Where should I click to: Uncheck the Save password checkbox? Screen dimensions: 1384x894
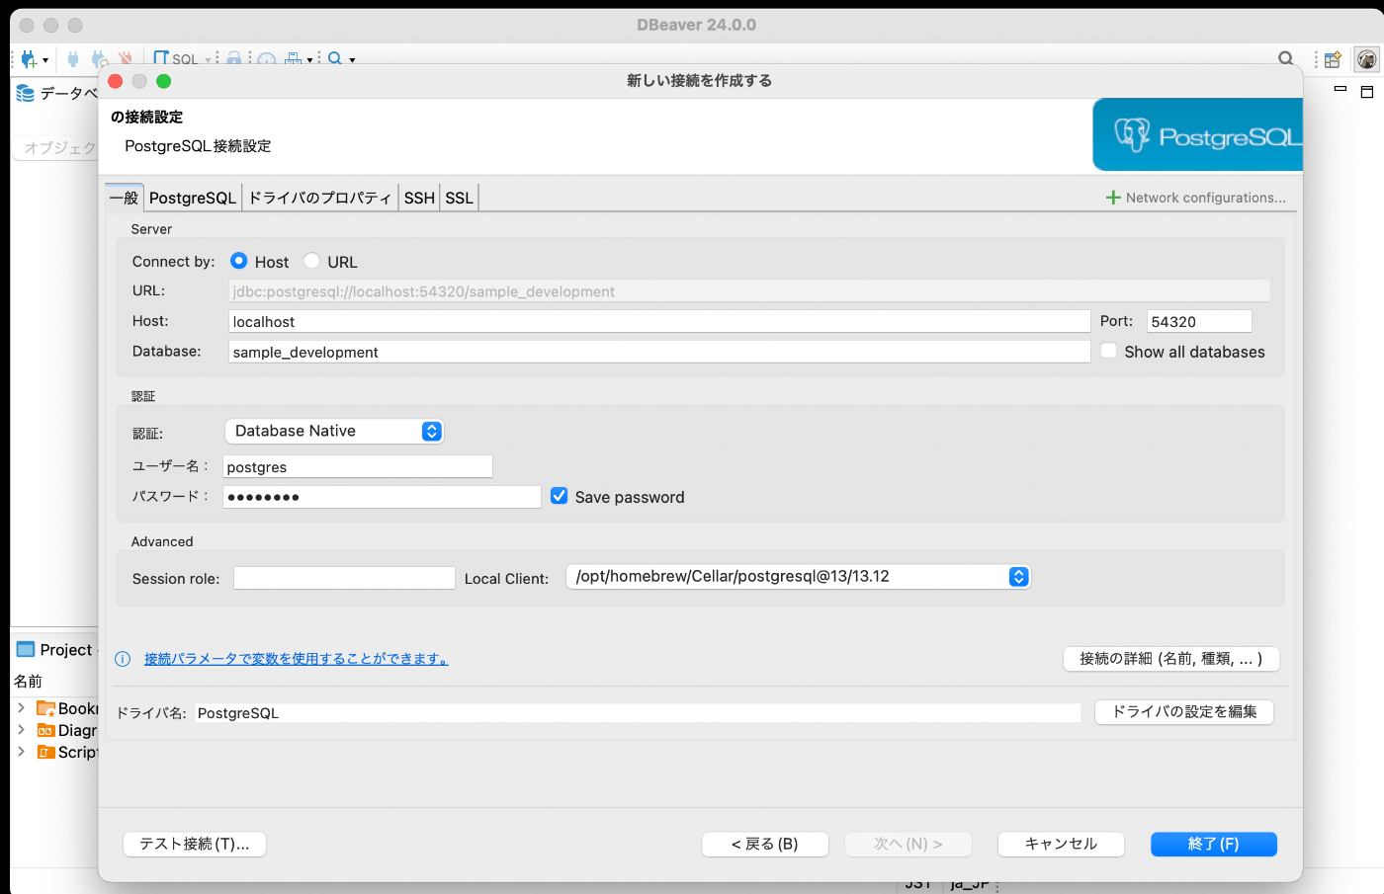(x=559, y=496)
